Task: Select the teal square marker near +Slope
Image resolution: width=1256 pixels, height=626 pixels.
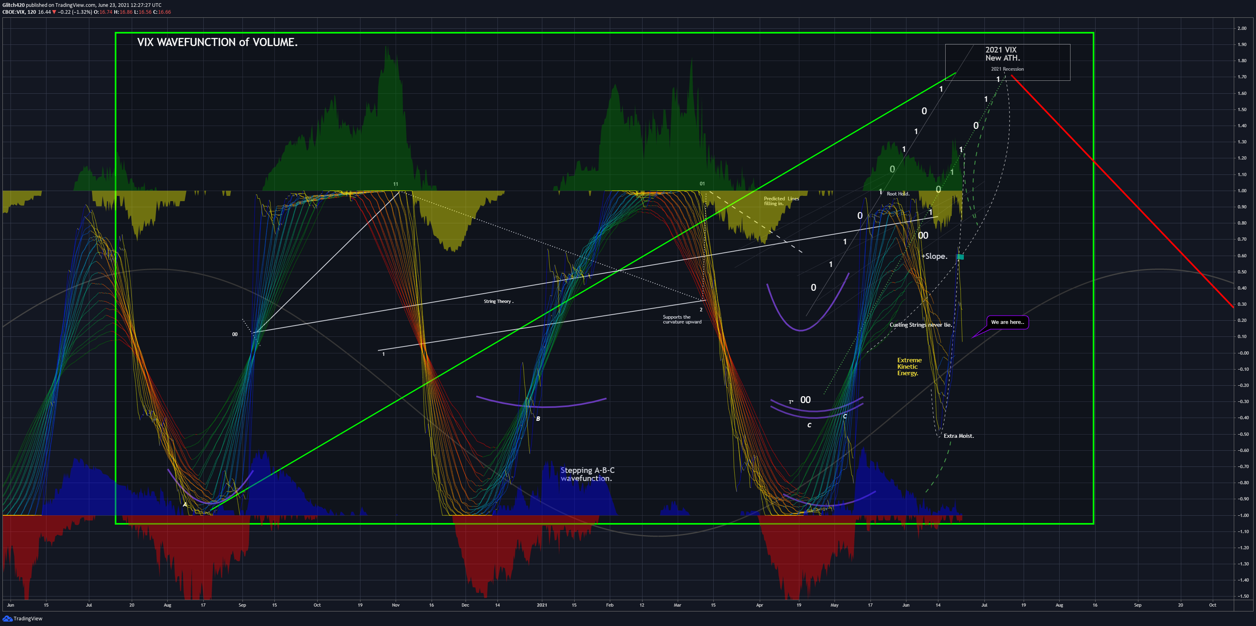Action: pos(960,257)
